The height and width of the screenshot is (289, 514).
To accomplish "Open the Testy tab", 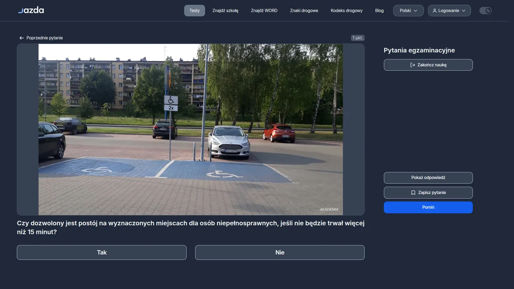I will tap(194, 11).
